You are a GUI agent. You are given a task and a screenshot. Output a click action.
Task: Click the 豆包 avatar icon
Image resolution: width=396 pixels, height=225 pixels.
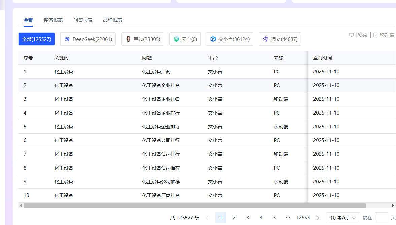click(128, 39)
